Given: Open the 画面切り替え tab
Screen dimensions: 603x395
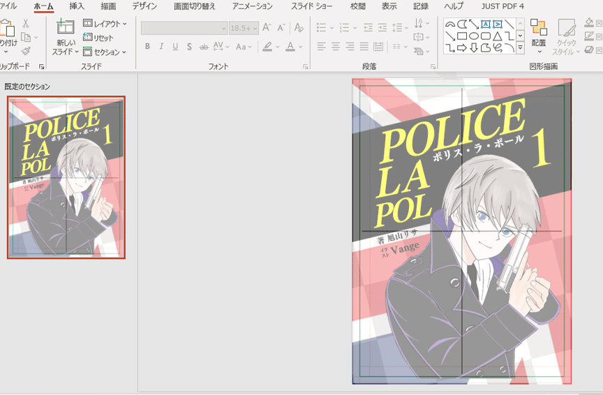Looking at the screenshot, I should click(x=195, y=6).
